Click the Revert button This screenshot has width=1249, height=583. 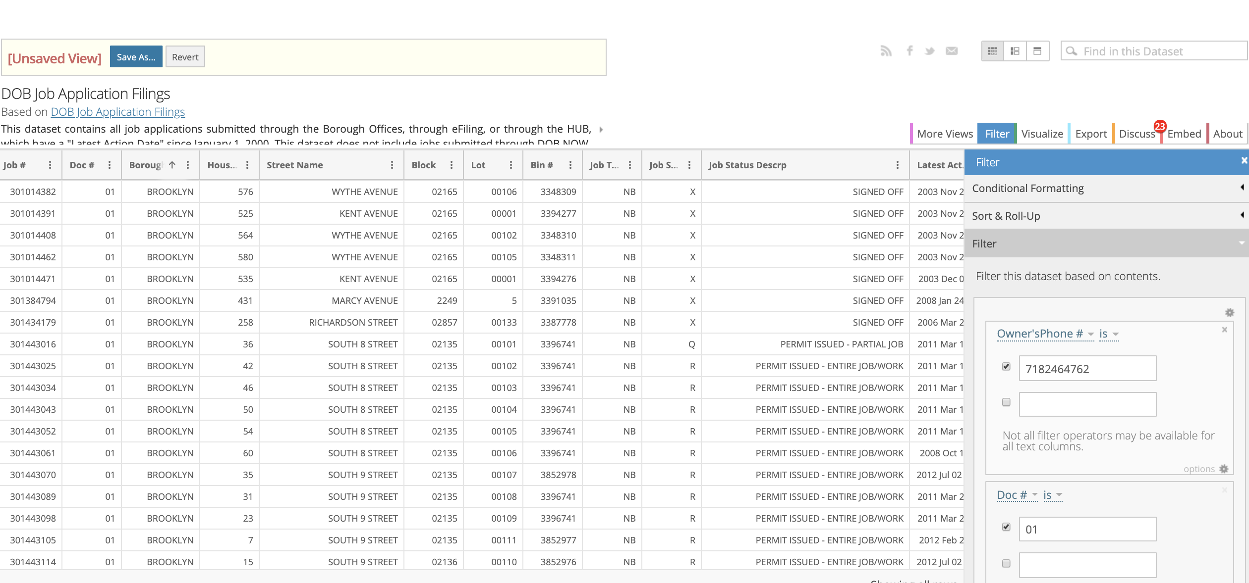point(185,57)
